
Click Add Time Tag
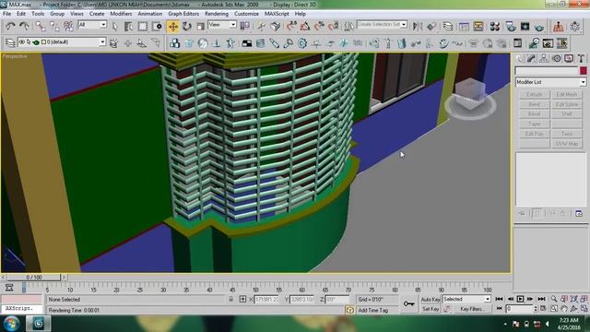[372, 310]
